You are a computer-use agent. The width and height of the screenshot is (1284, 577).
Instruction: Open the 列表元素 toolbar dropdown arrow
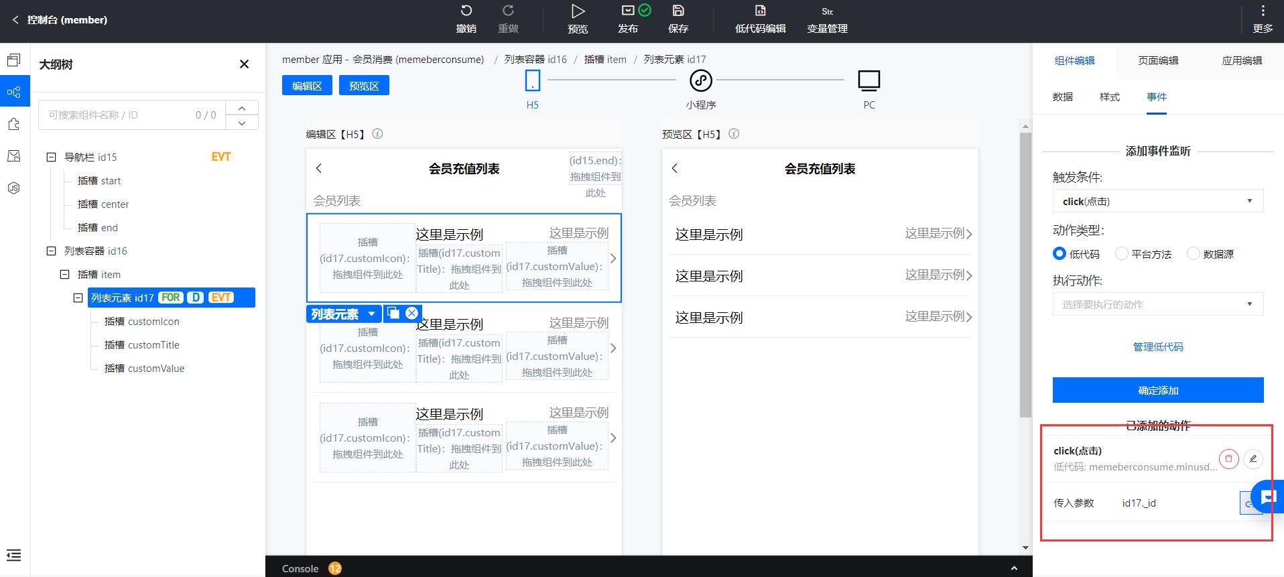pyautogui.click(x=371, y=314)
